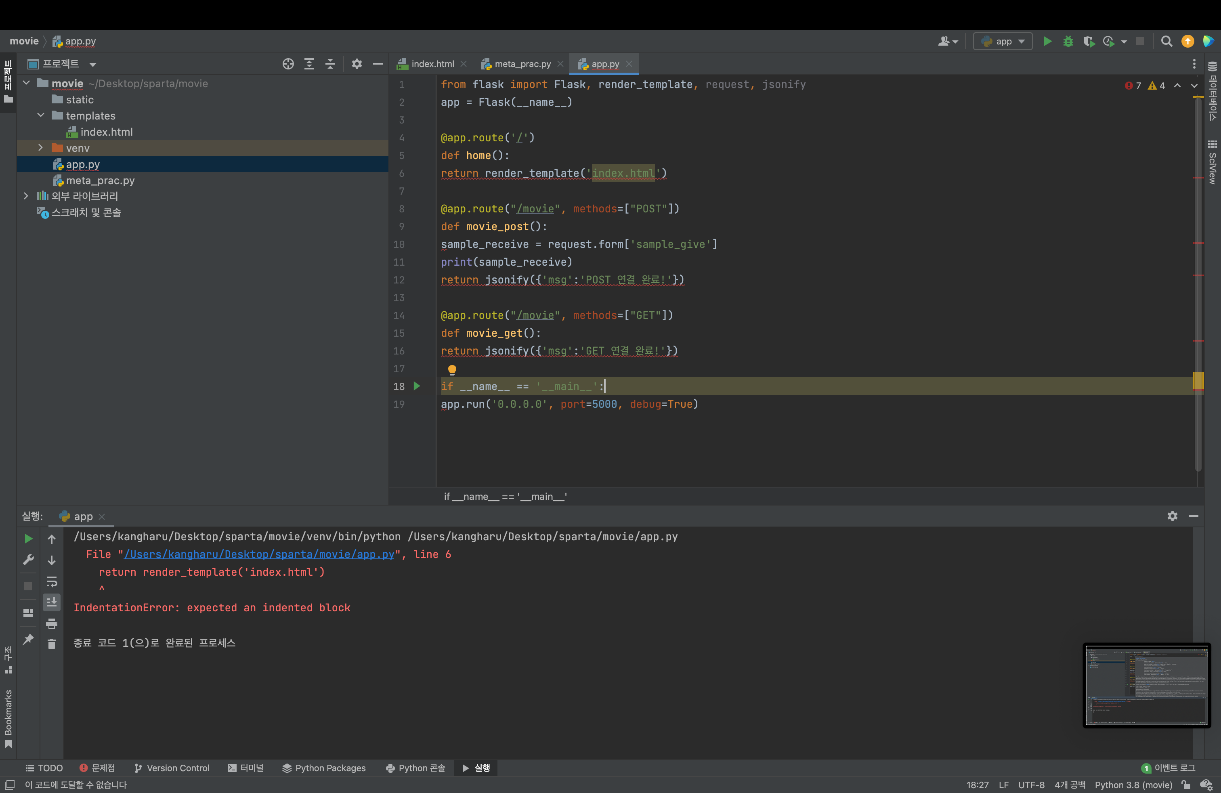
Task: Follow the app.py file link in traceback
Action: click(x=259, y=554)
